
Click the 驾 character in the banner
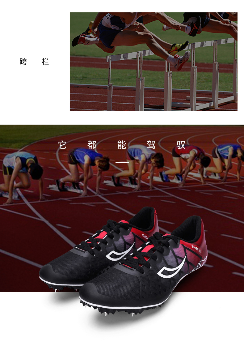point(151,145)
